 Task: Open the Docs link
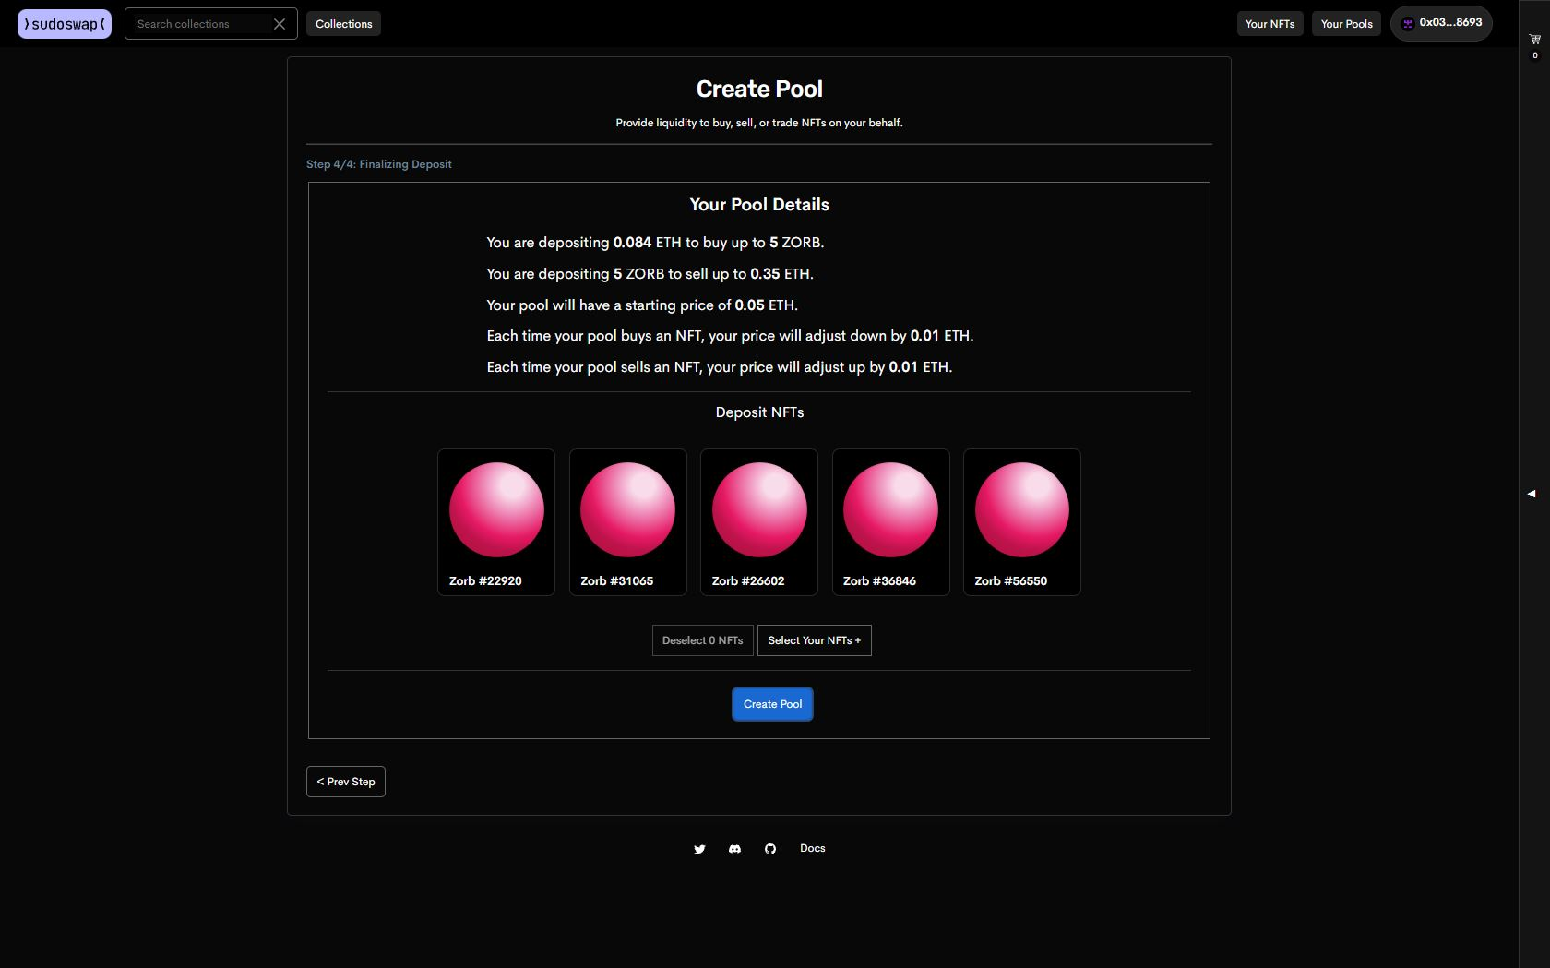point(813,848)
